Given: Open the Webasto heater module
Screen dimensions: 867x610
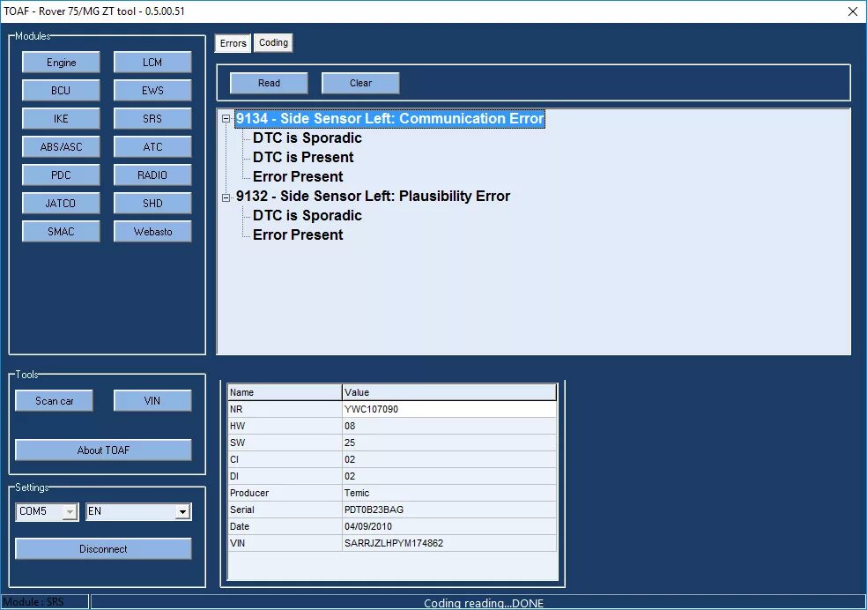Looking at the screenshot, I should click(x=152, y=232).
